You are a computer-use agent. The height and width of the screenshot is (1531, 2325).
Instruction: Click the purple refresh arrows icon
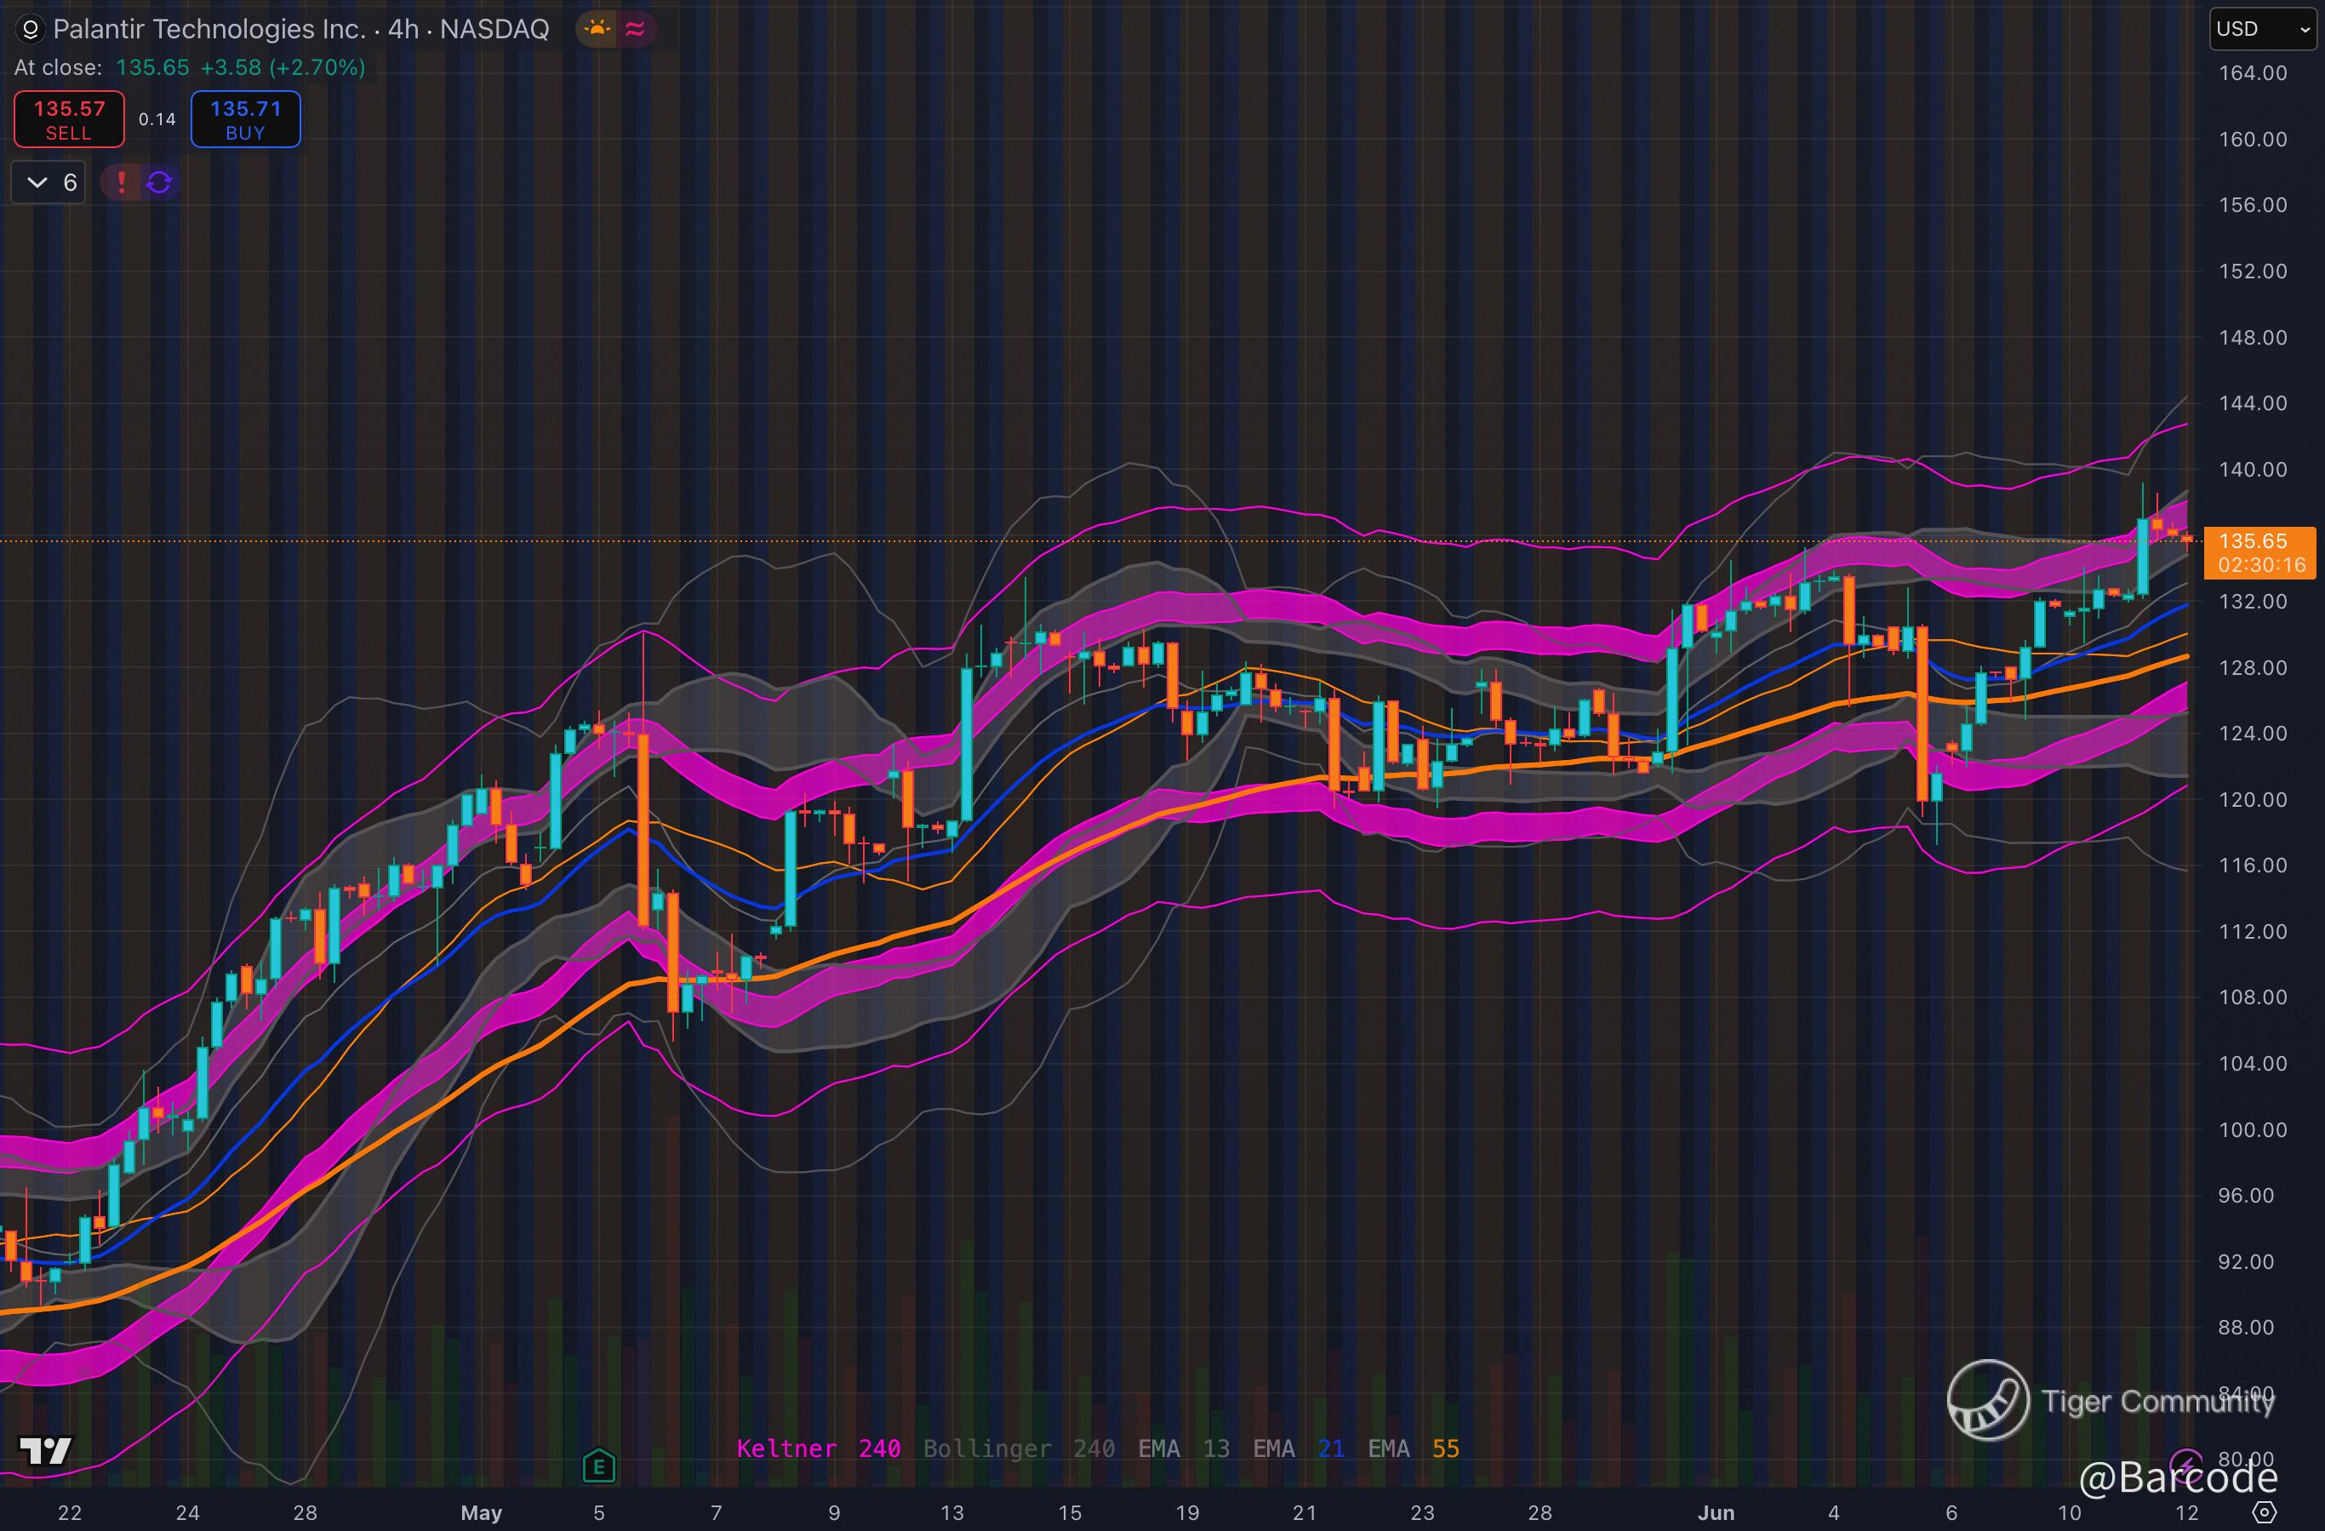pyautogui.click(x=159, y=183)
